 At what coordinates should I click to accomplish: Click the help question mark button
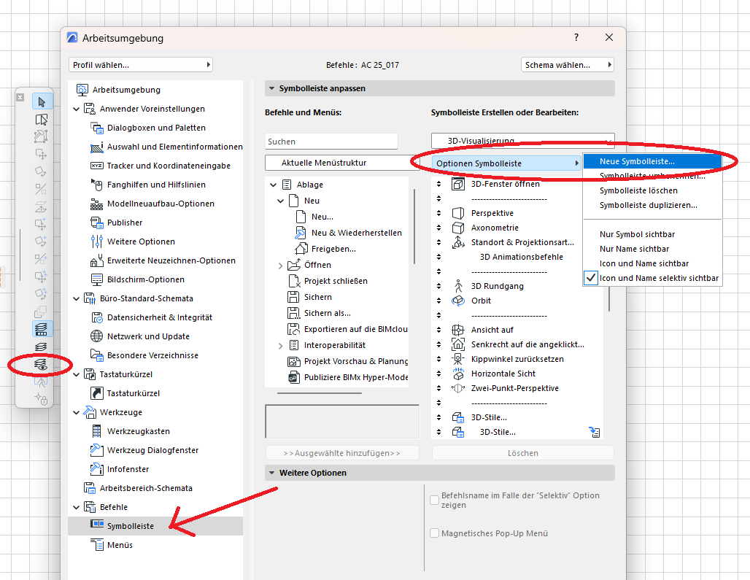tap(576, 37)
